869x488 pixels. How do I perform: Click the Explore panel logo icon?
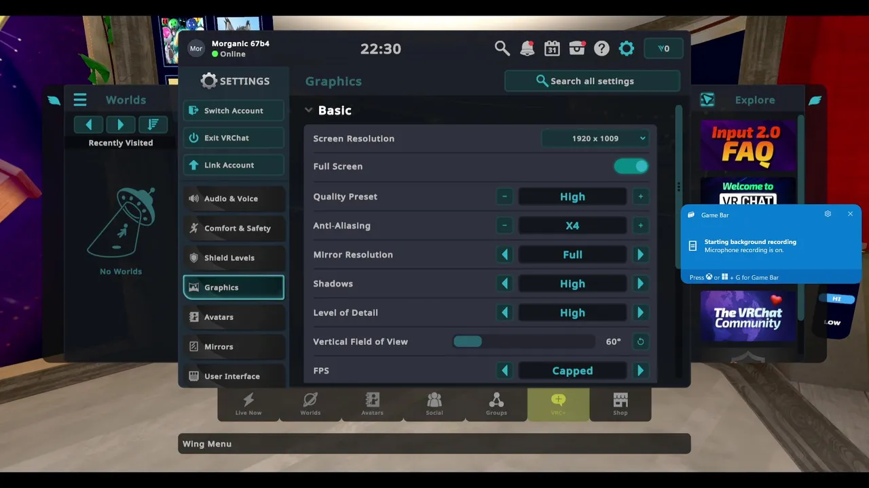click(x=707, y=100)
